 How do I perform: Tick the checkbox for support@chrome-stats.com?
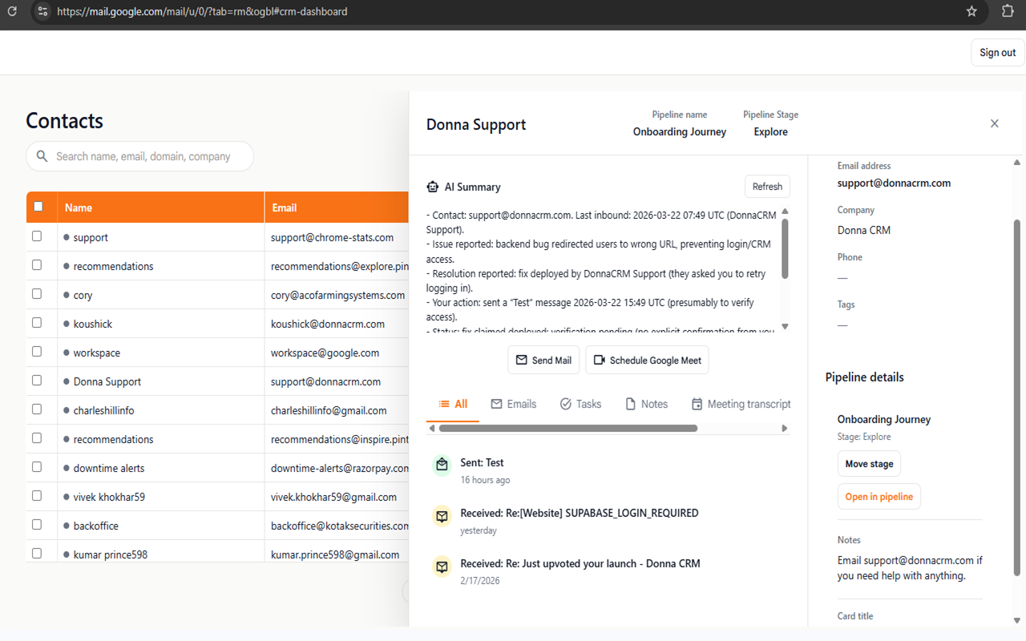pyautogui.click(x=37, y=236)
